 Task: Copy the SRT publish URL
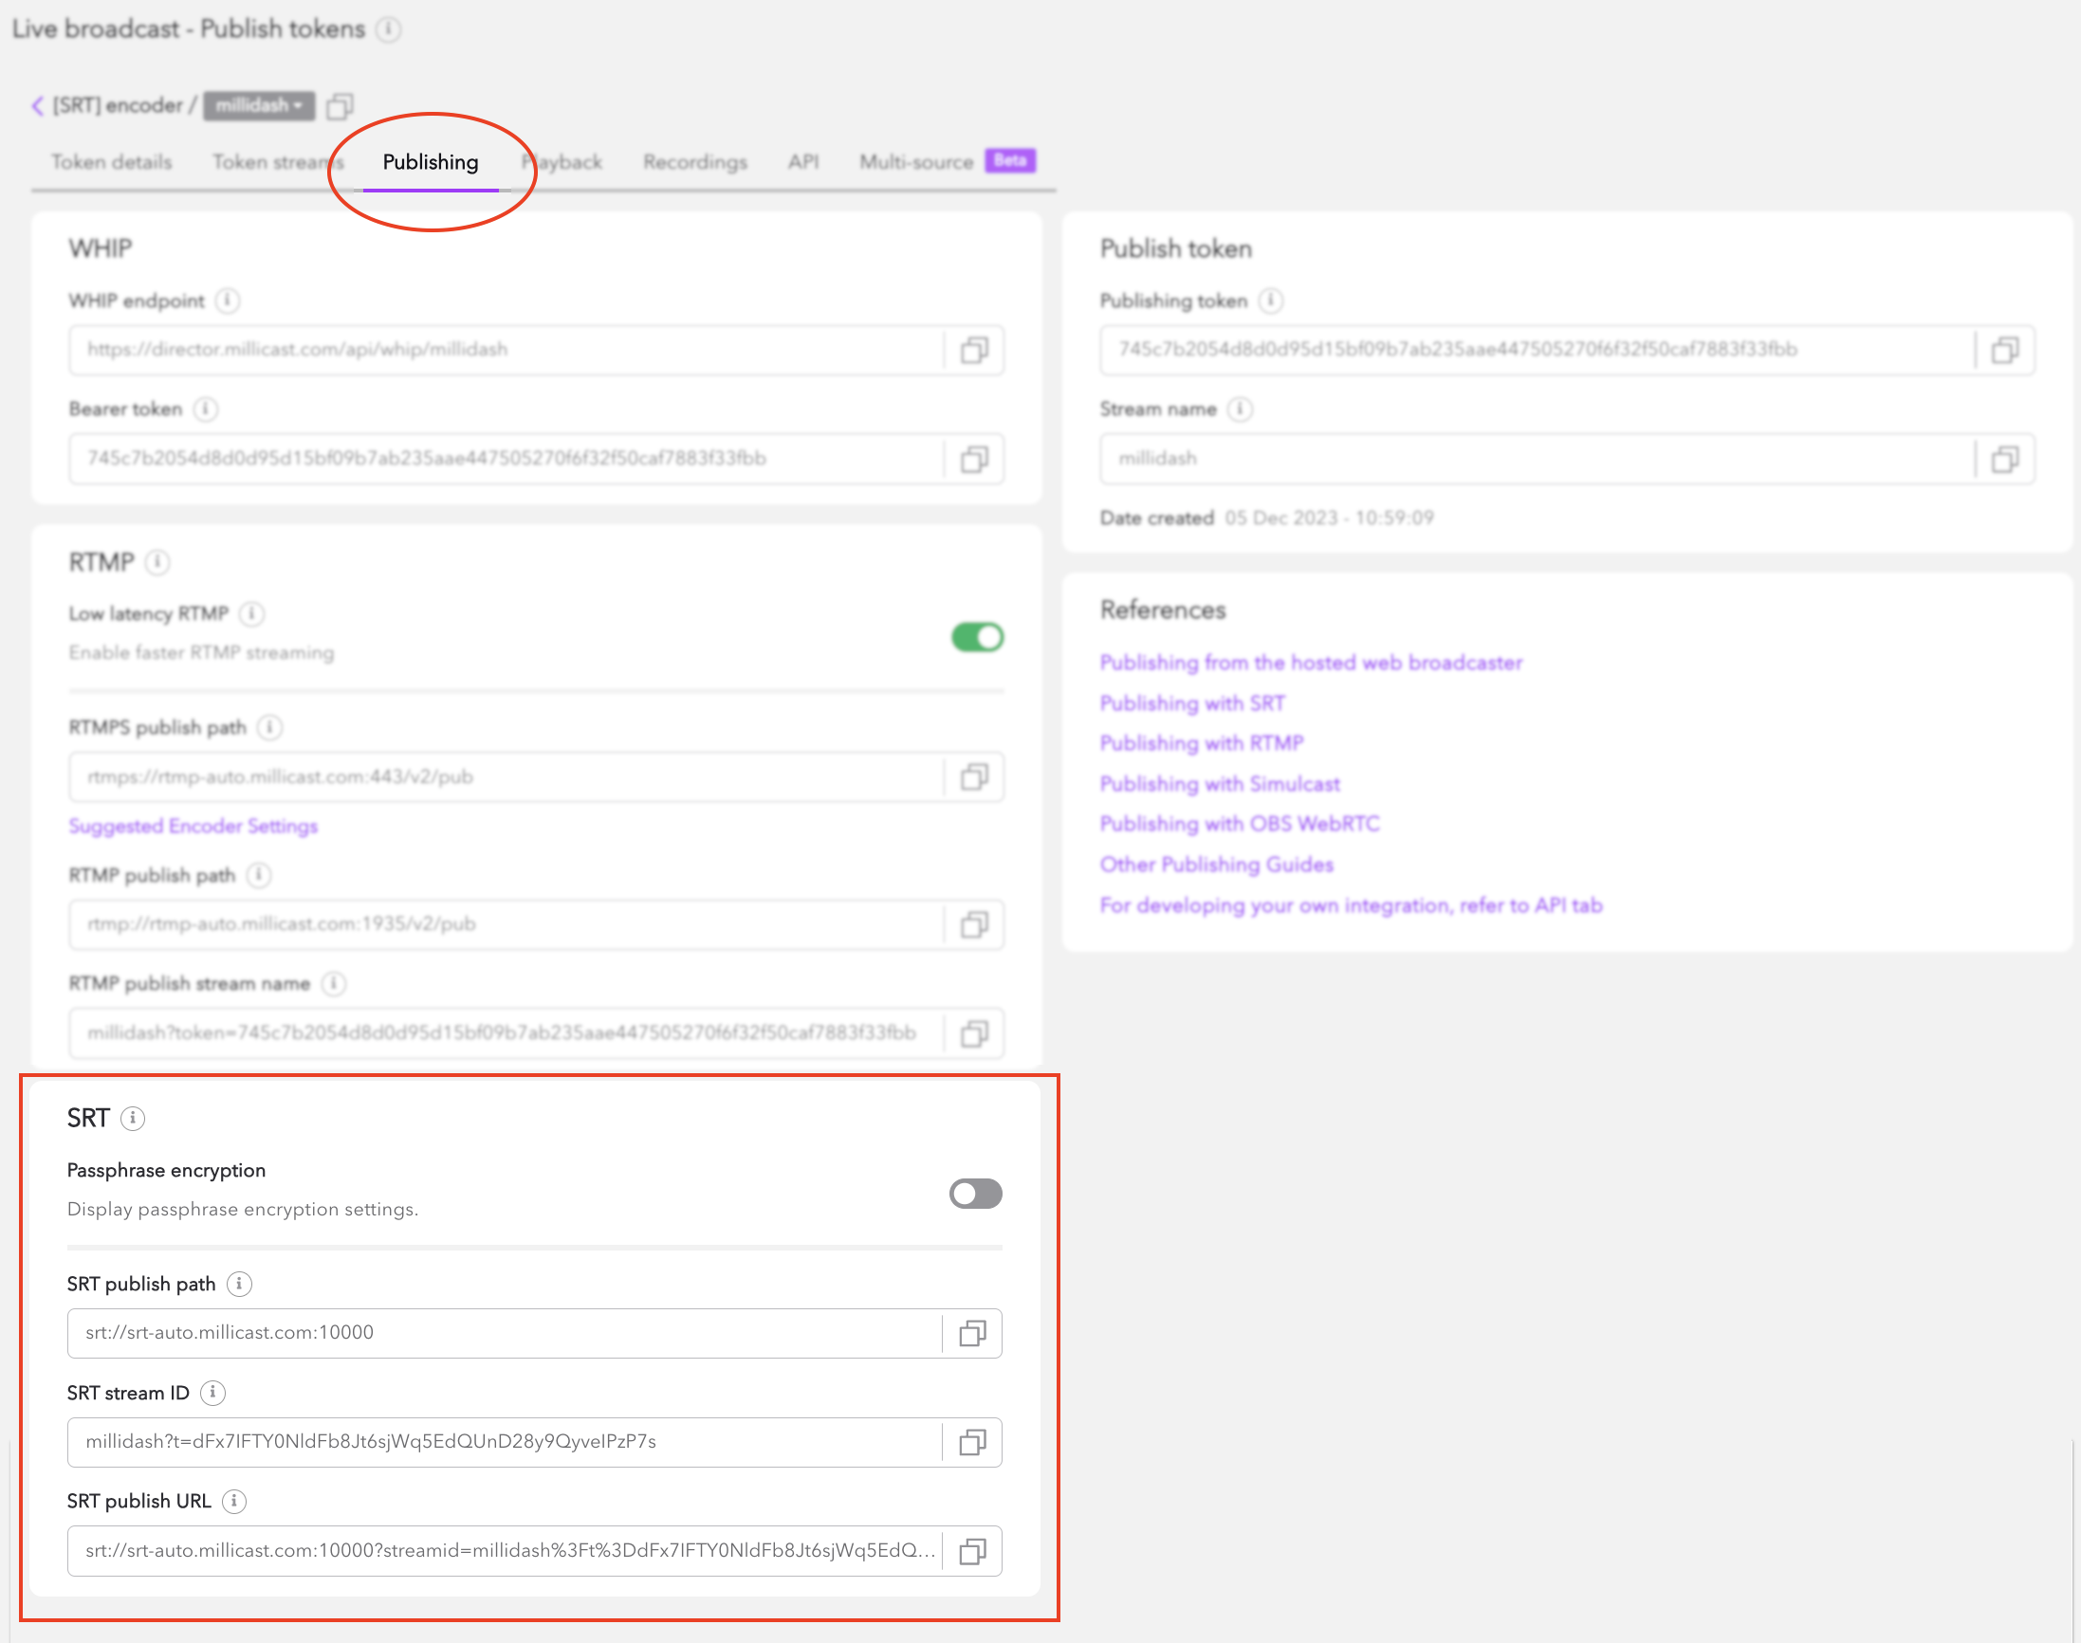pyautogui.click(x=972, y=1551)
